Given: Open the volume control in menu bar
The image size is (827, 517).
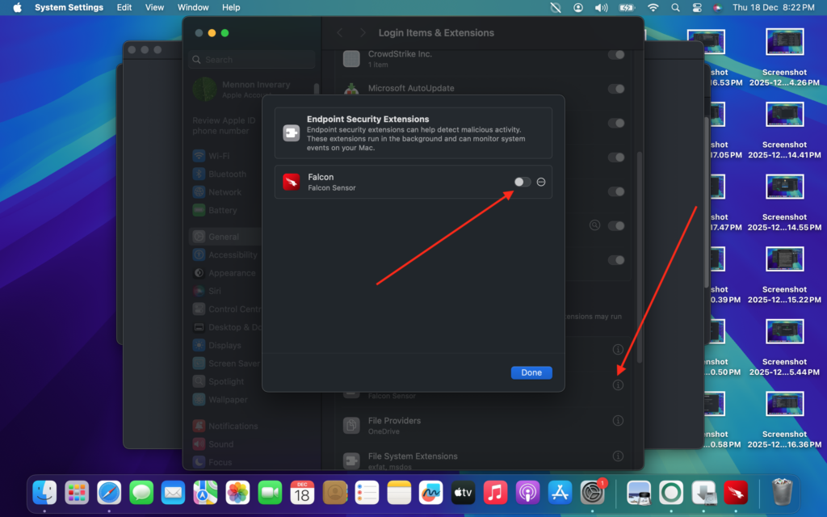Looking at the screenshot, I should [601, 7].
